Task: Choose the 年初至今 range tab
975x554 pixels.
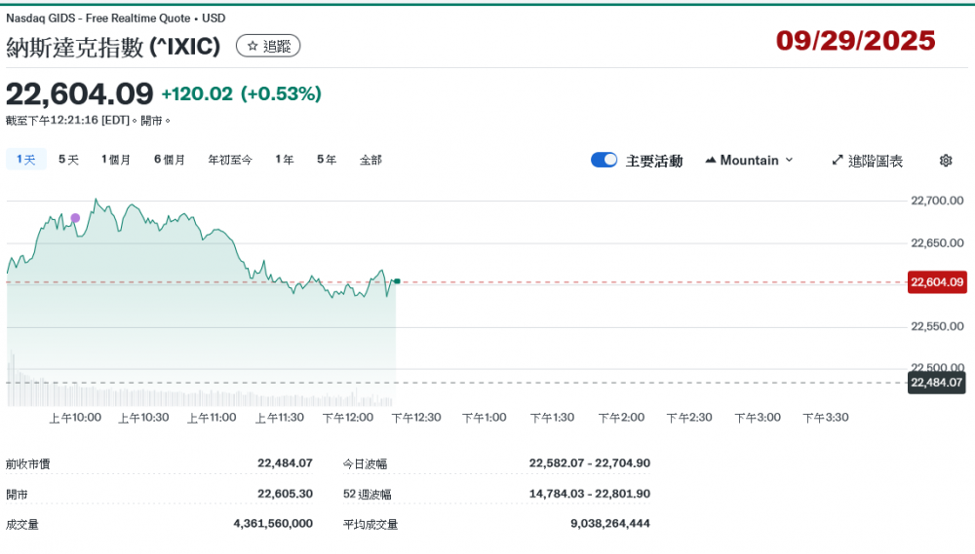Action: [230, 160]
